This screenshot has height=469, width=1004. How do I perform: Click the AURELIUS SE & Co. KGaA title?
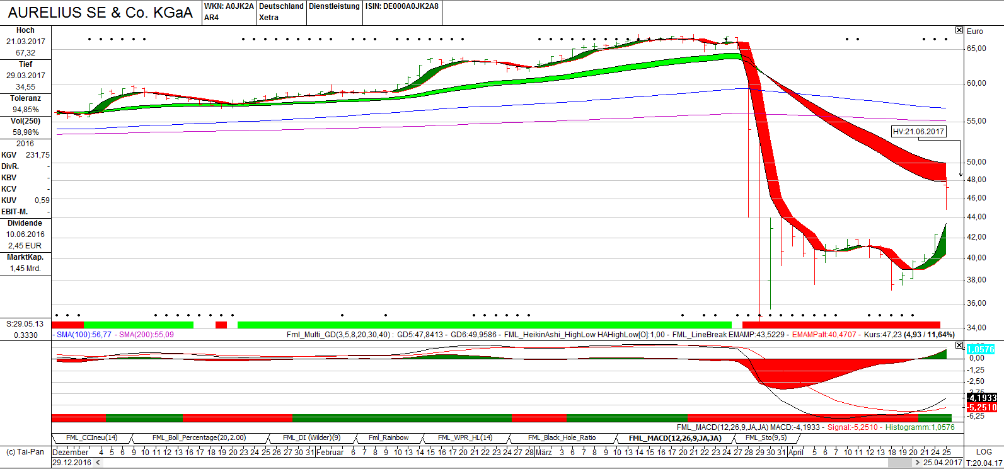[x=100, y=13]
